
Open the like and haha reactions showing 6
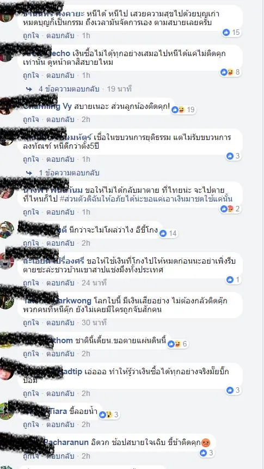pos(177,344)
